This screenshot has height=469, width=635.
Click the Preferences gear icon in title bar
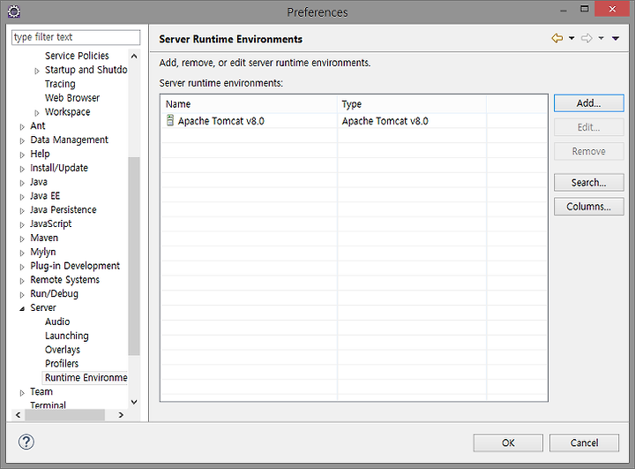point(14,11)
